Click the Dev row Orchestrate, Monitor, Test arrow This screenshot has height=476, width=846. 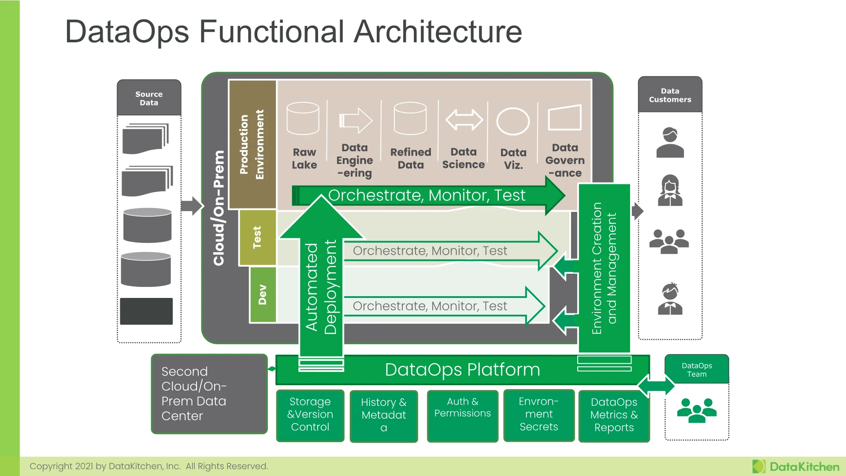coord(444,306)
